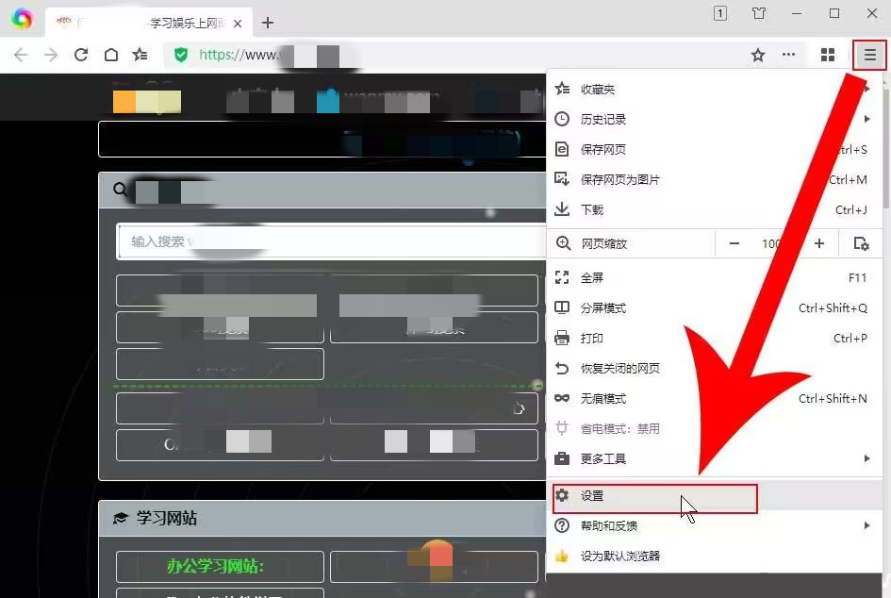Click the 更多工具 toolbox icon
Screen dimensions: 891x598
[562, 458]
